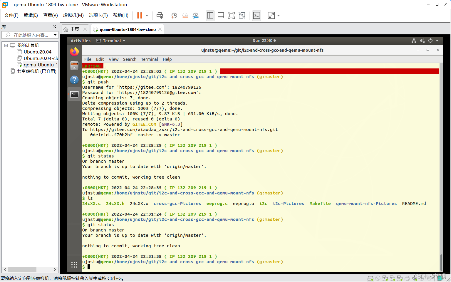Open the 选项卡(T) menu
The image size is (451, 282).
(98, 15)
